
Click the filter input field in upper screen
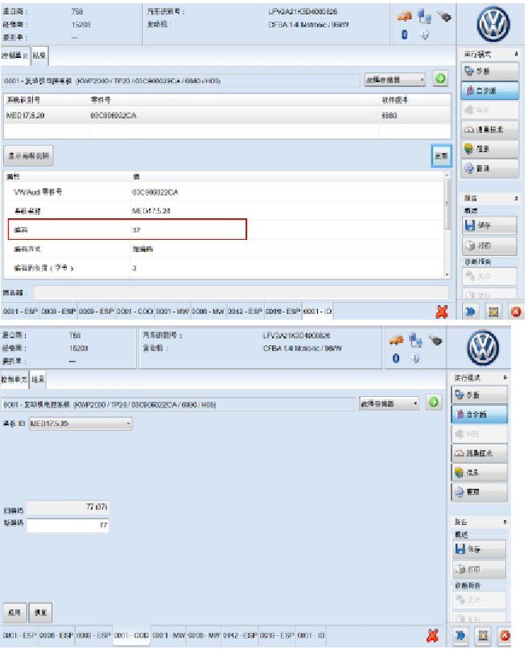pyautogui.click(x=241, y=292)
